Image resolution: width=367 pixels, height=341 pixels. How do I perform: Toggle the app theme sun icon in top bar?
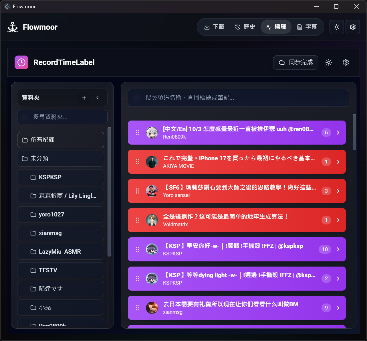[336, 27]
